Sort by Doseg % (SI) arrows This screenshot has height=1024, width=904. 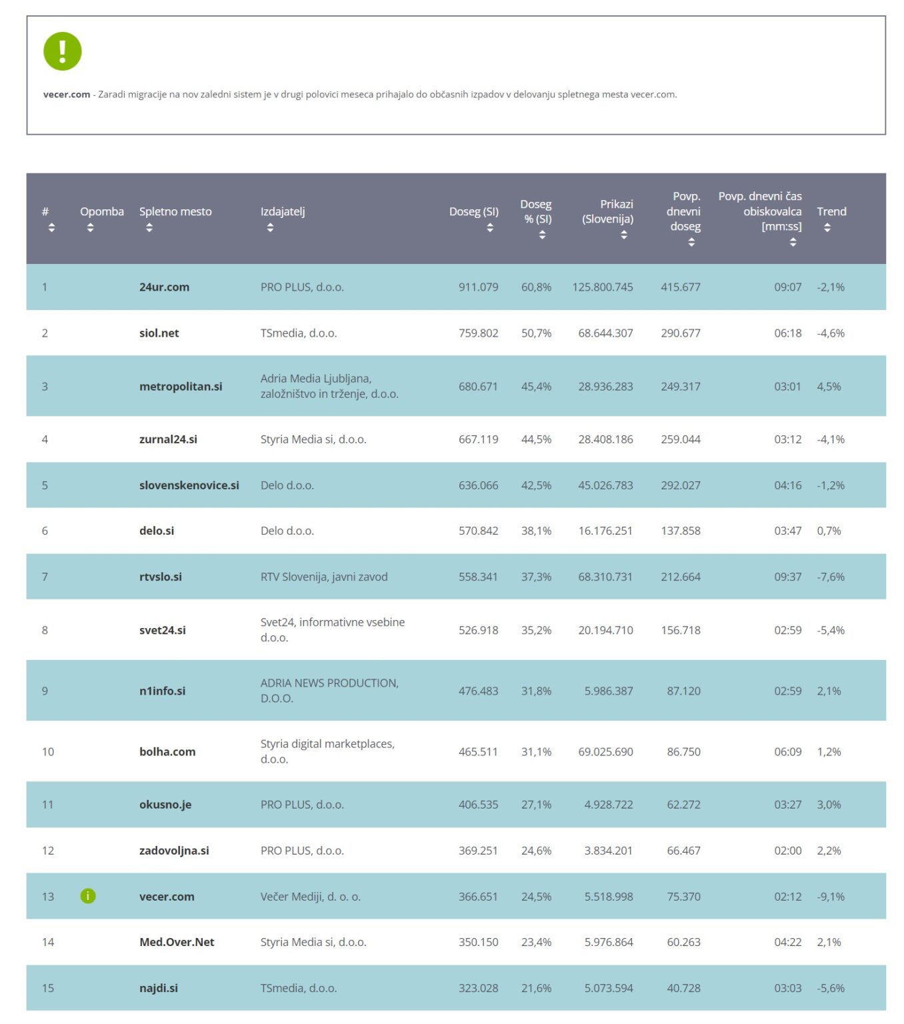(542, 235)
